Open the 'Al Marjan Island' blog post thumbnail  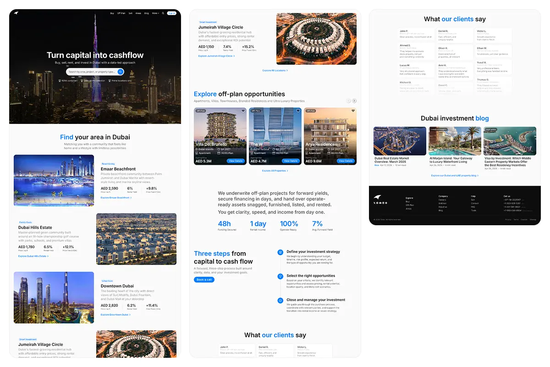point(455,141)
